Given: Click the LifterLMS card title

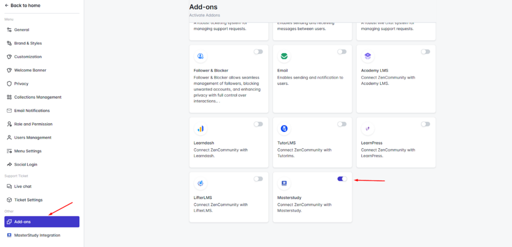Looking at the screenshot, I should click(x=203, y=197).
